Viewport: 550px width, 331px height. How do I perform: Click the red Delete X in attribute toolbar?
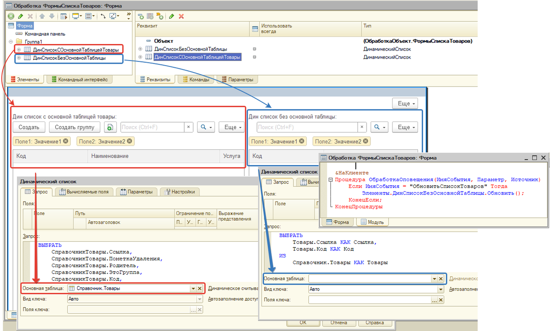pyautogui.click(x=181, y=16)
